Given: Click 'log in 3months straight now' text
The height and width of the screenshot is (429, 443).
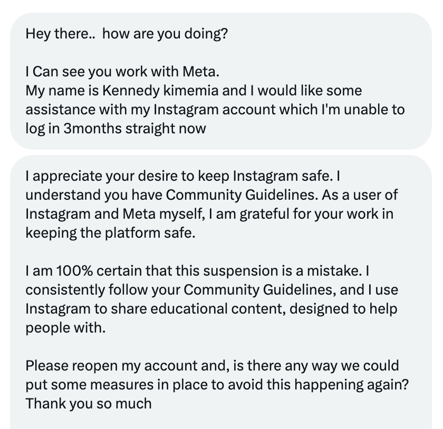Looking at the screenshot, I should (116, 129).
